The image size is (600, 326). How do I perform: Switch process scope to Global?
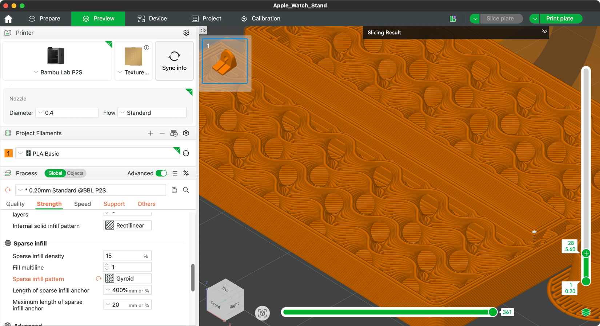(55, 173)
